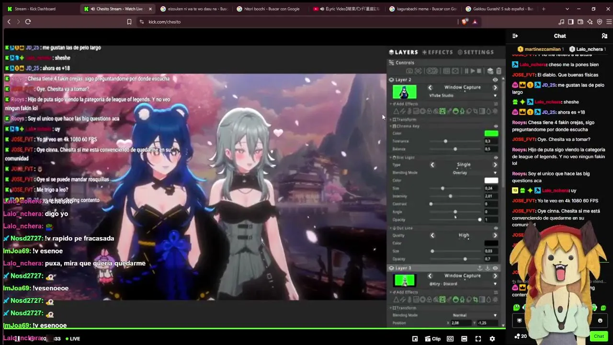The image size is (613, 345).
Task: Switch to the Settings tab
Action: [x=476, y=52]
